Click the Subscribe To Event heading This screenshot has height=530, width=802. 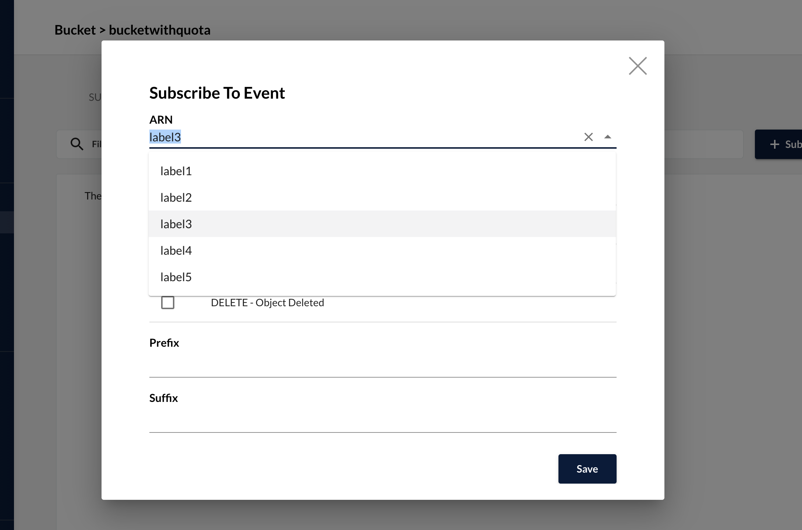click(217, 93)
